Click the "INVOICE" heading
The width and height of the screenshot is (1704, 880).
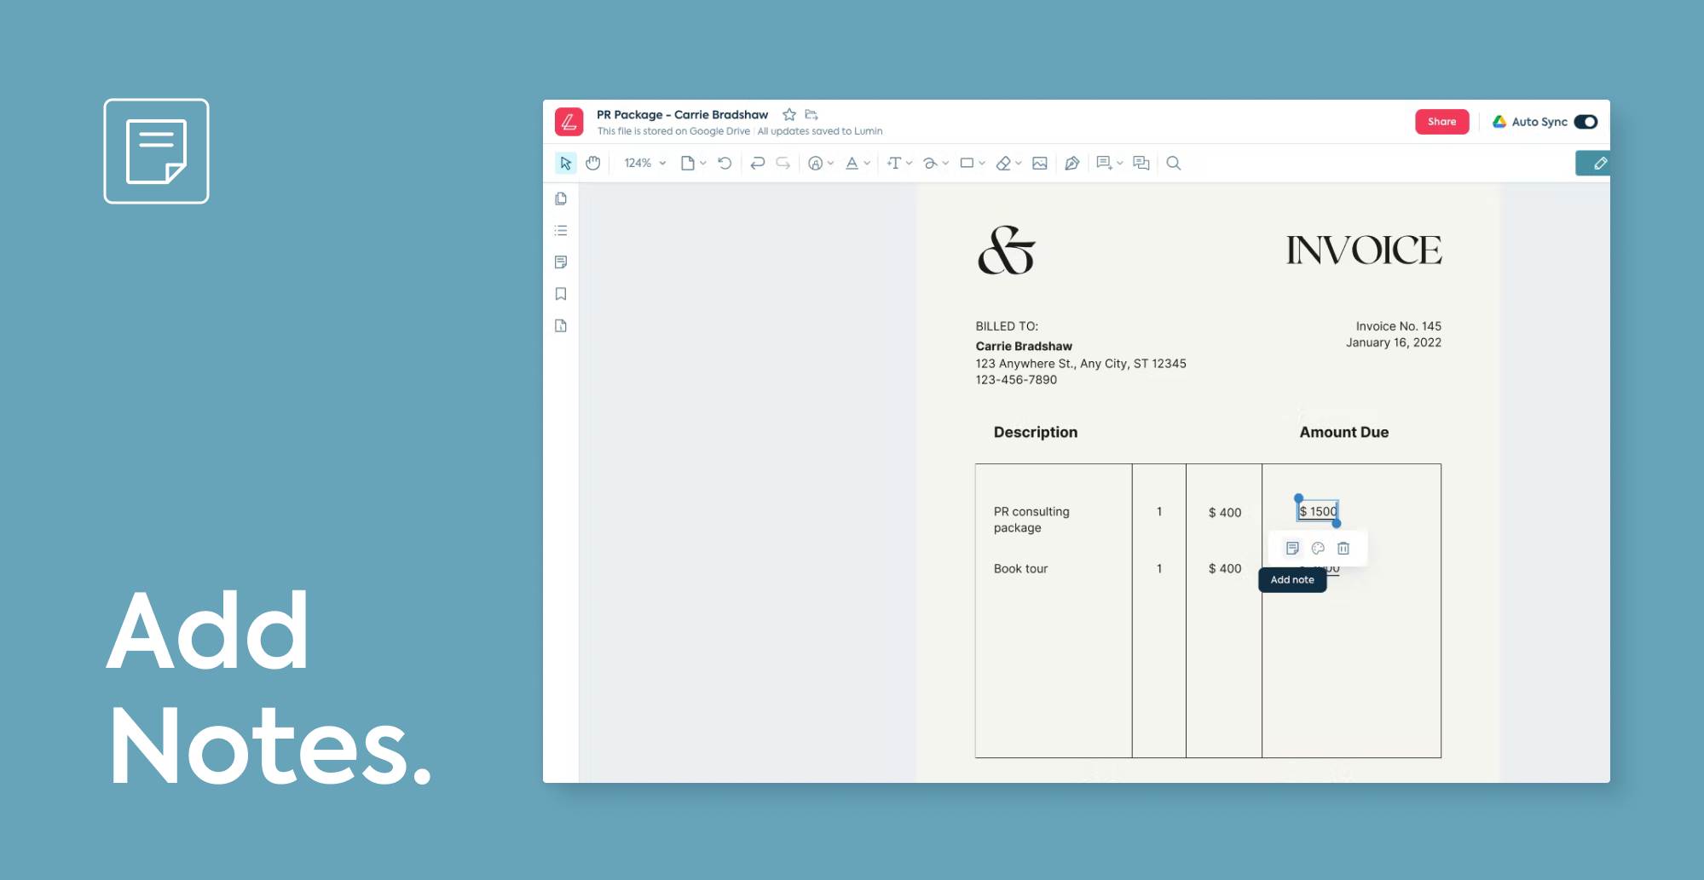[x=1364, y=250]
